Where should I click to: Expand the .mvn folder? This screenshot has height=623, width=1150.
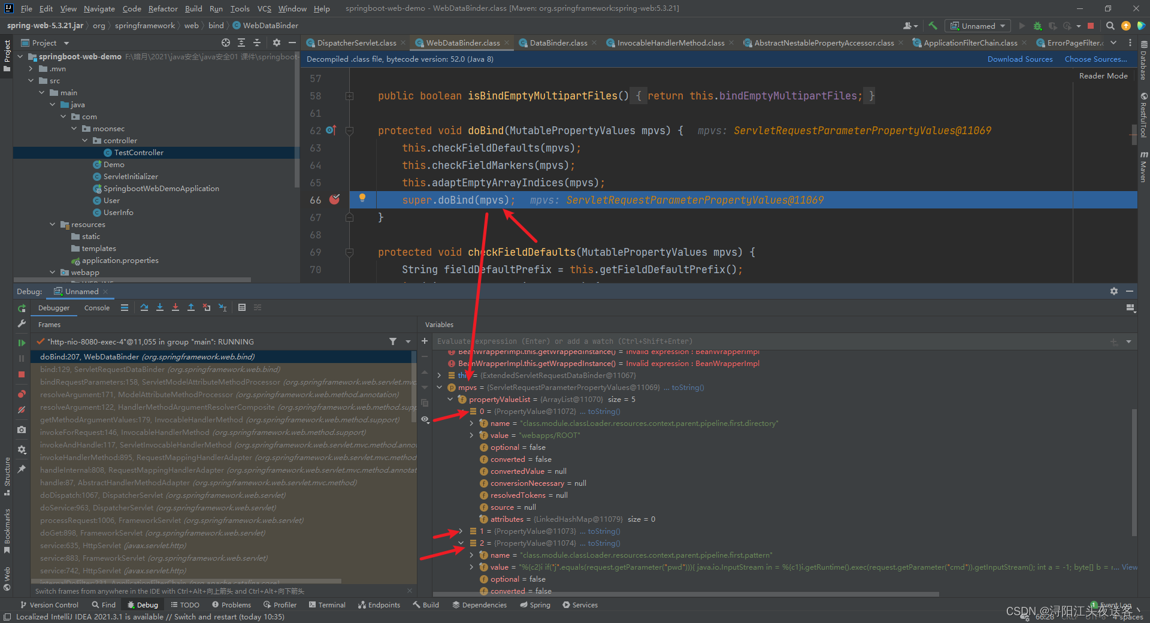pos(31,69)
